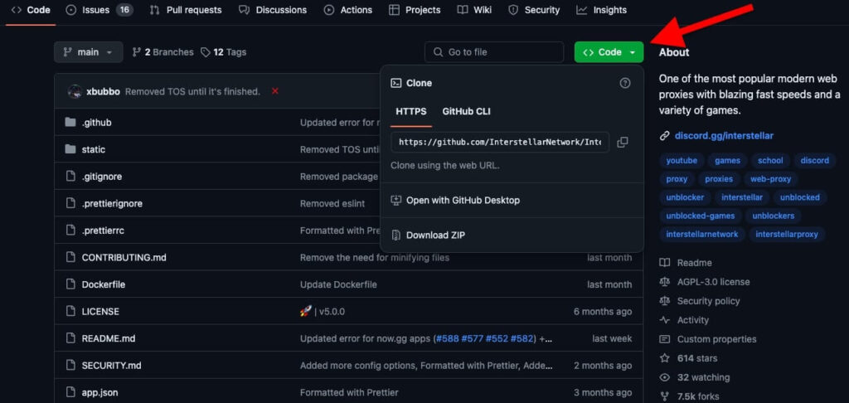The height and width of the screenshot is (403, 849).
Task: Open the Update Dockerfile commit message
Action: (338, 285)
